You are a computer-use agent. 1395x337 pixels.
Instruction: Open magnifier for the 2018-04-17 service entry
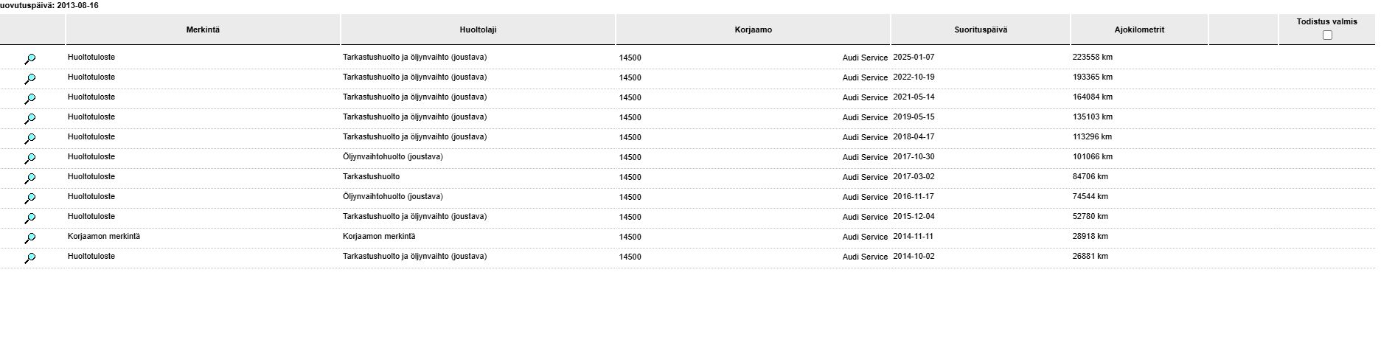coord(30,139)
